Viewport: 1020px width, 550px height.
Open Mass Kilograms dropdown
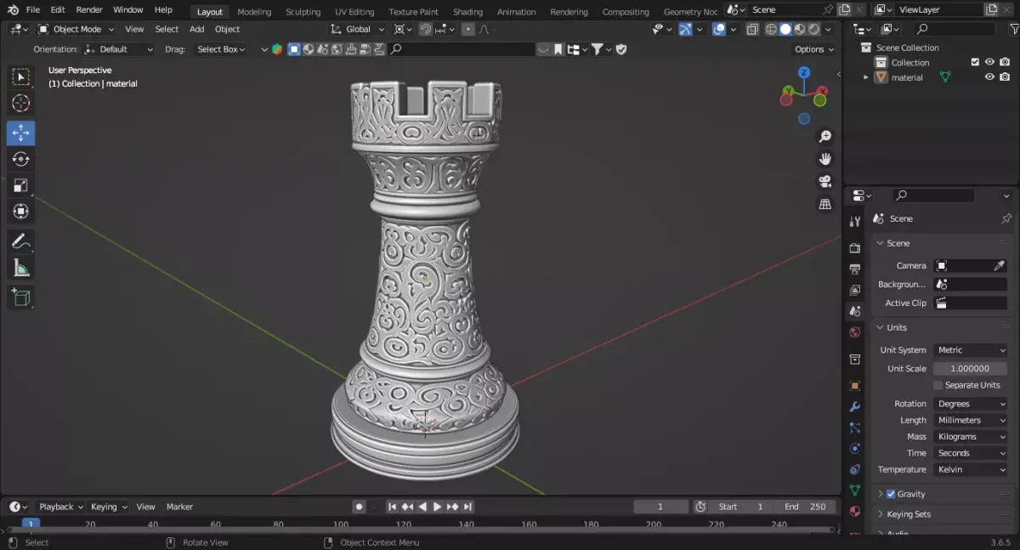[x=970, y=436]
